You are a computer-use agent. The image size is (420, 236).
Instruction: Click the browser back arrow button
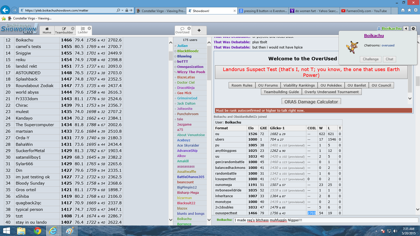(x=5, y=10)
